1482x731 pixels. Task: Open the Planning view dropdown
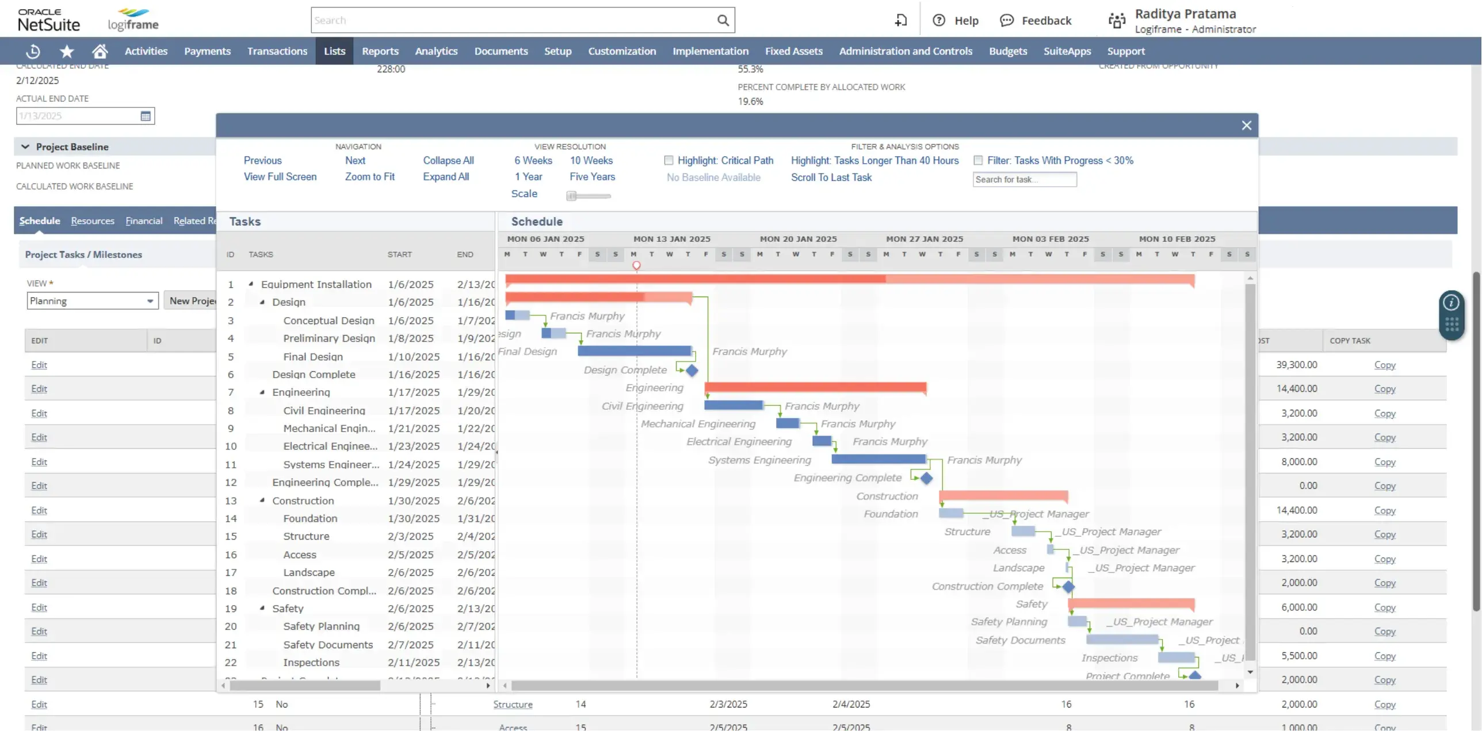(x=151, y=301)
